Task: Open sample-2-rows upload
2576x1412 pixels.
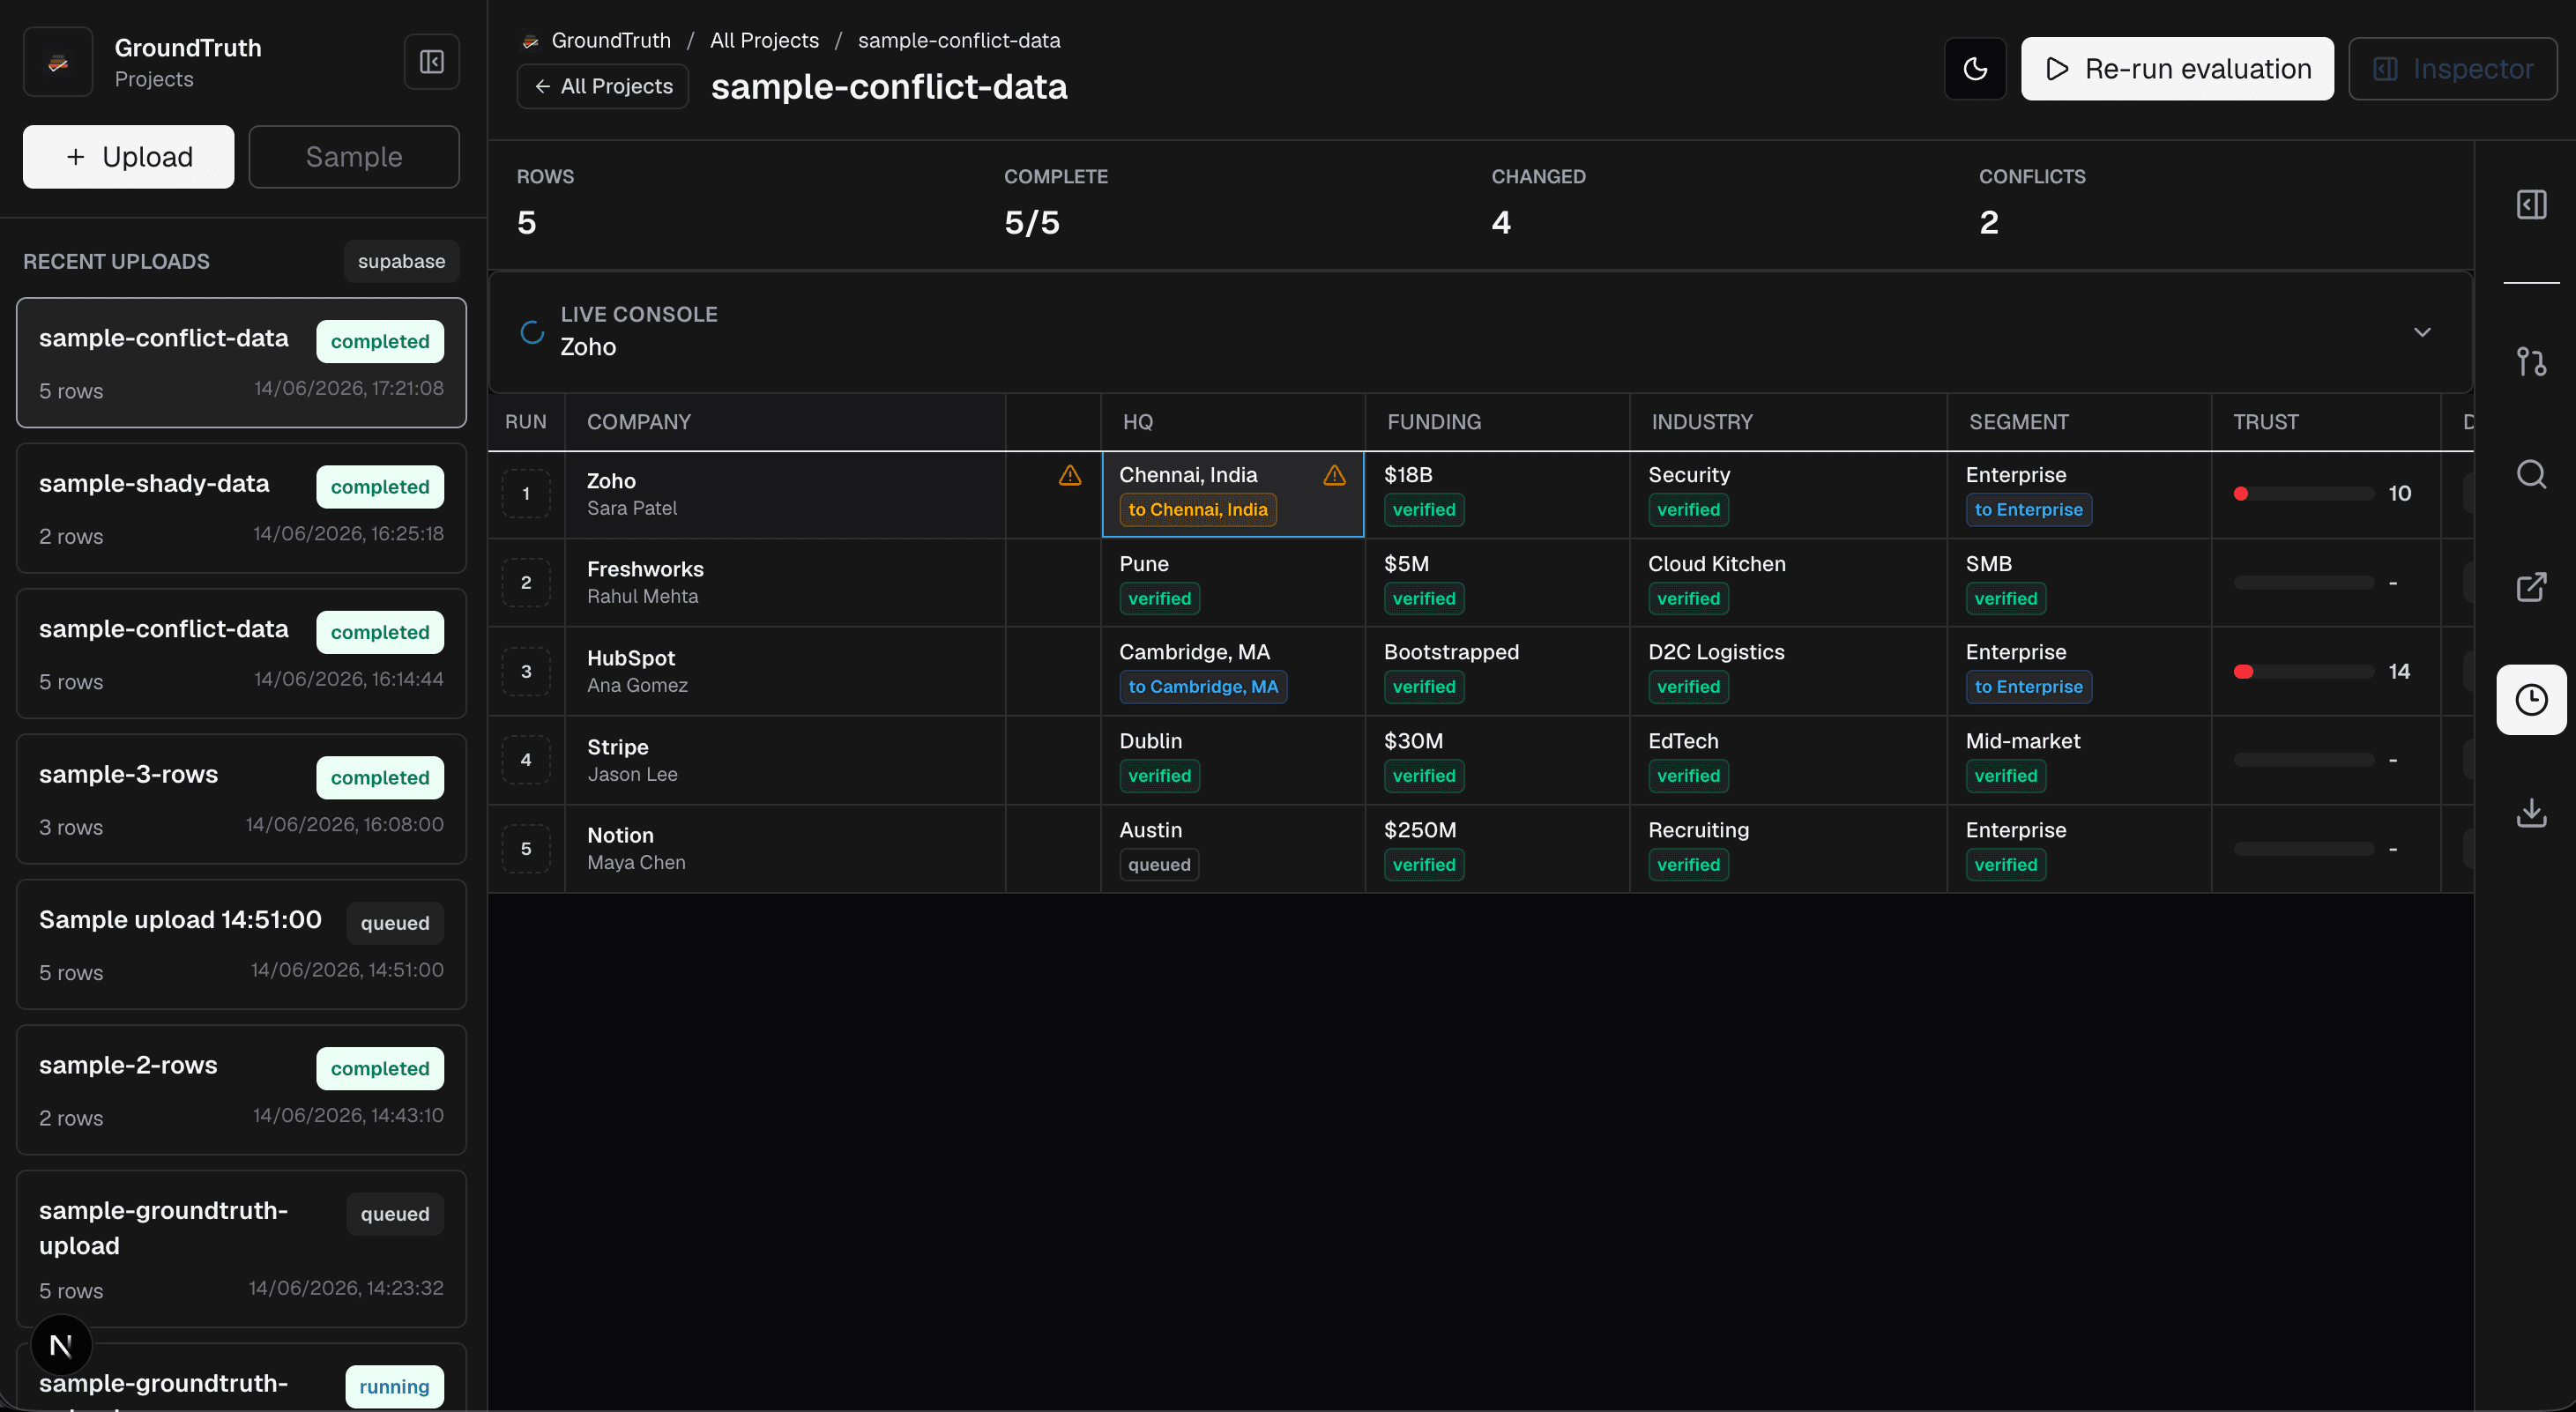Action: click(241, 1090)
